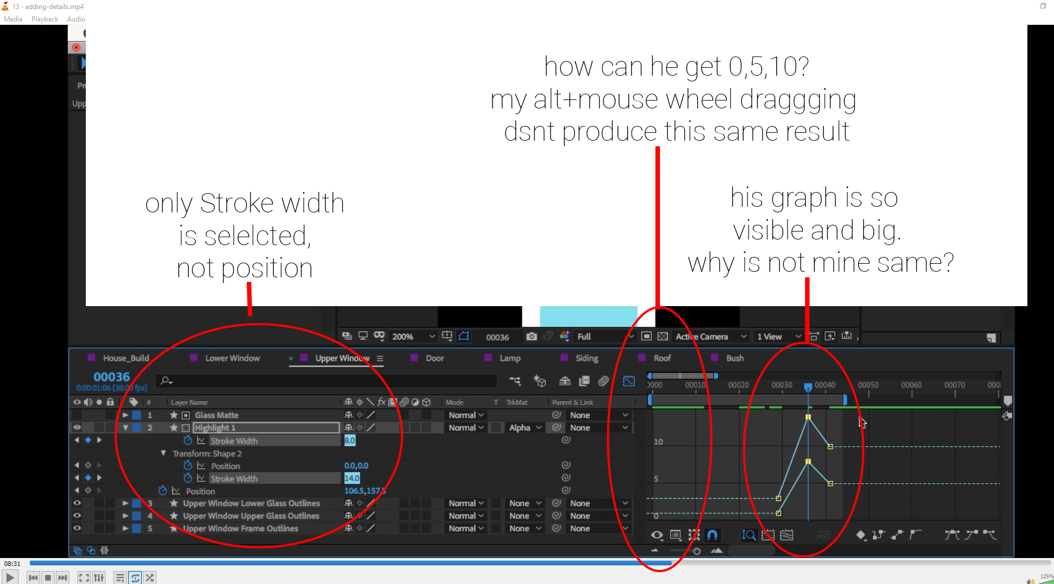Click the fit-graph-to-view magnifier icon
Viewport: 1054px width, 584px height.
point(749,535)
